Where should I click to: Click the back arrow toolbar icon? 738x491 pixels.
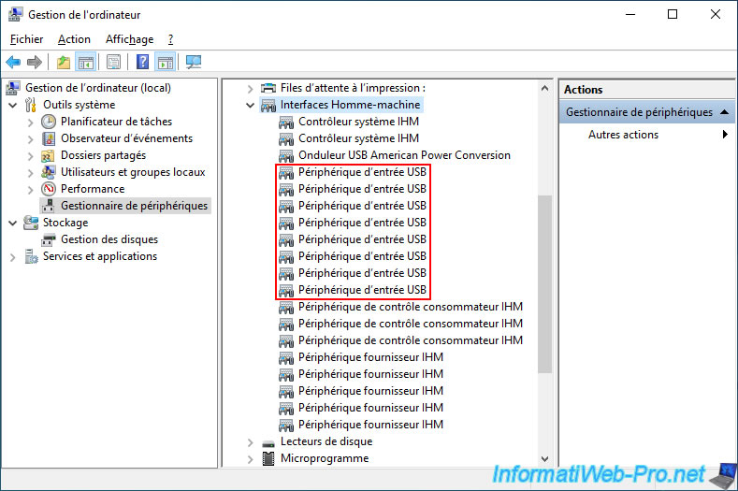pos(13,63)
